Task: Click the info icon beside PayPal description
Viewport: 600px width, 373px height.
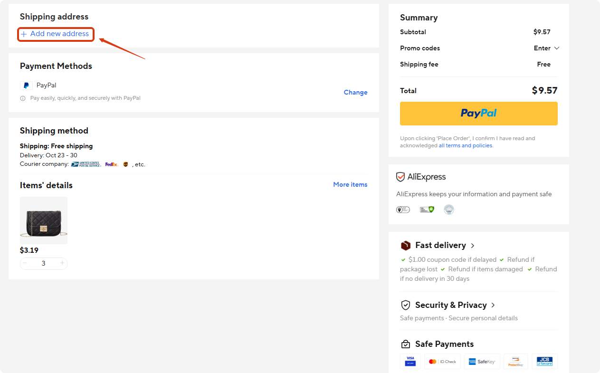Action: click(23, 98)
